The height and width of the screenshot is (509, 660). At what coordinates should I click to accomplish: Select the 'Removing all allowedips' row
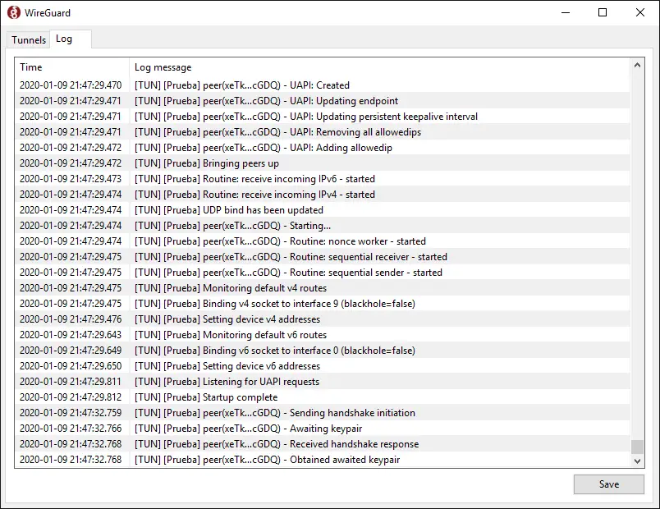pyautogui.click(x=323, y=132)
